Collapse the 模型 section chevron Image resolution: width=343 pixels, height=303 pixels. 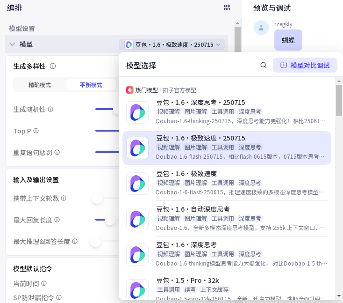[12, 44]
